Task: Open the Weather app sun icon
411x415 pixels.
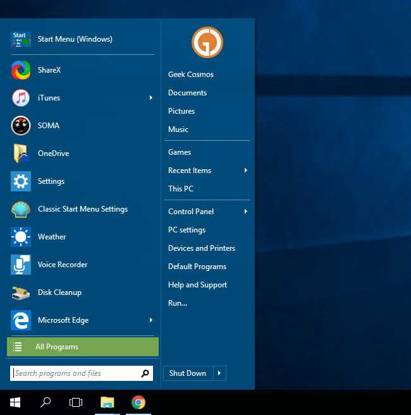Action: [x=21, y=237]
